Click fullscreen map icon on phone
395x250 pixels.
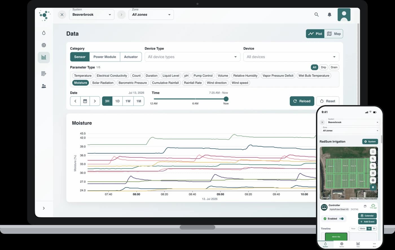click(373, 152)
